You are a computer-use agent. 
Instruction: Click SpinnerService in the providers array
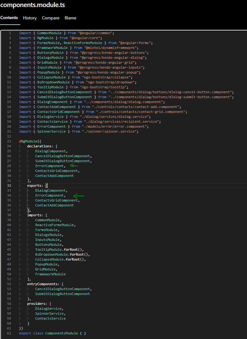click(49, 313)
